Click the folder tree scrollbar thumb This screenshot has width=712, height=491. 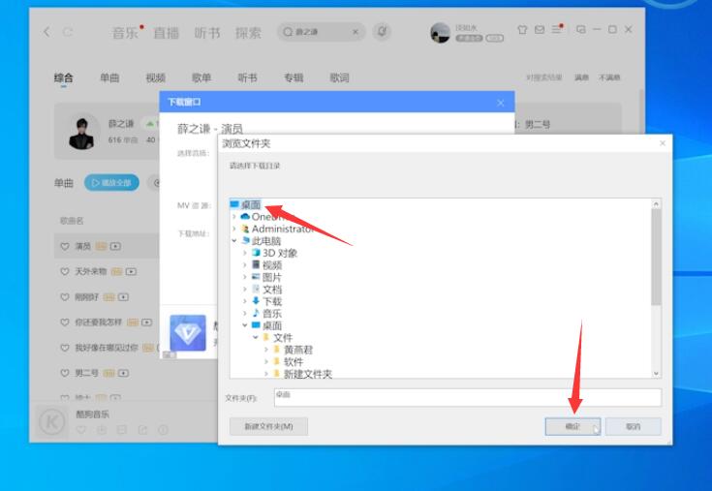656,257
